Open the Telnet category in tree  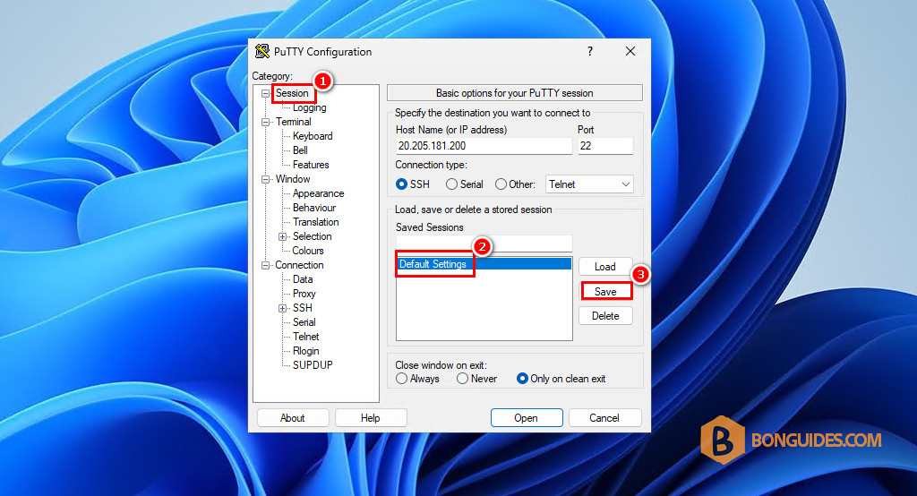(306, 337)
